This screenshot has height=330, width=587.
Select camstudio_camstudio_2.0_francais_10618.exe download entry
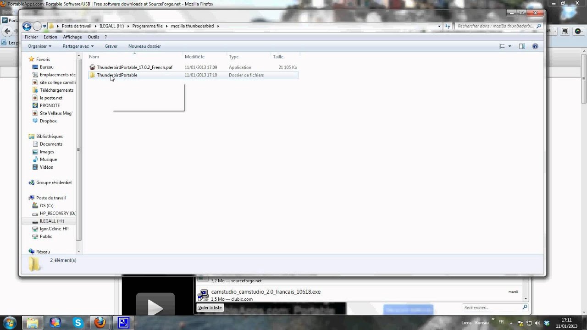pyautogui.click(x=359, y=295)
